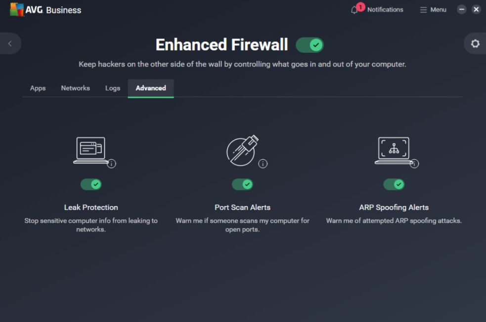Open the info tooltip for Leak Protection

112,164
